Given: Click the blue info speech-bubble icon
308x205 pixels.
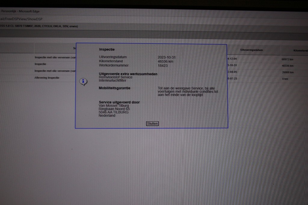Looking at the screenshot, I should [84, 81].
